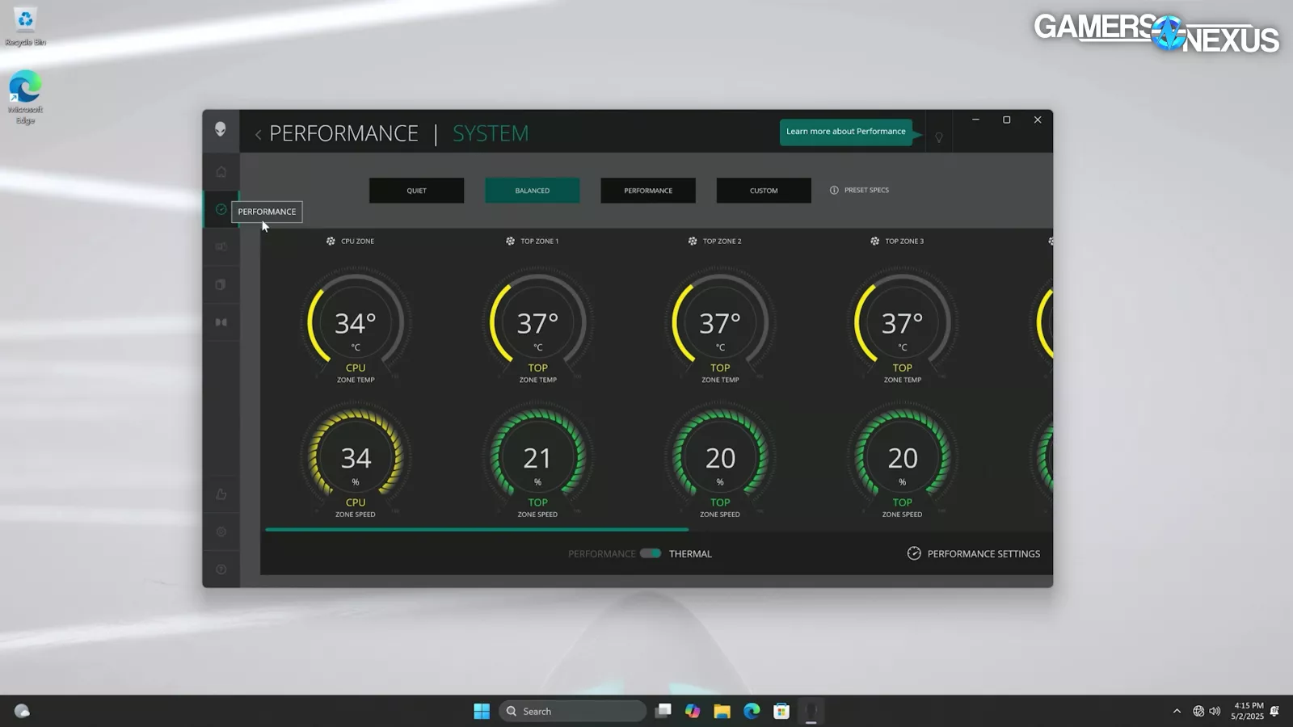Go back using the left chevron
Image resolution: width=1293 pixels, height=727 pixels.
click(x=258, y=134)
